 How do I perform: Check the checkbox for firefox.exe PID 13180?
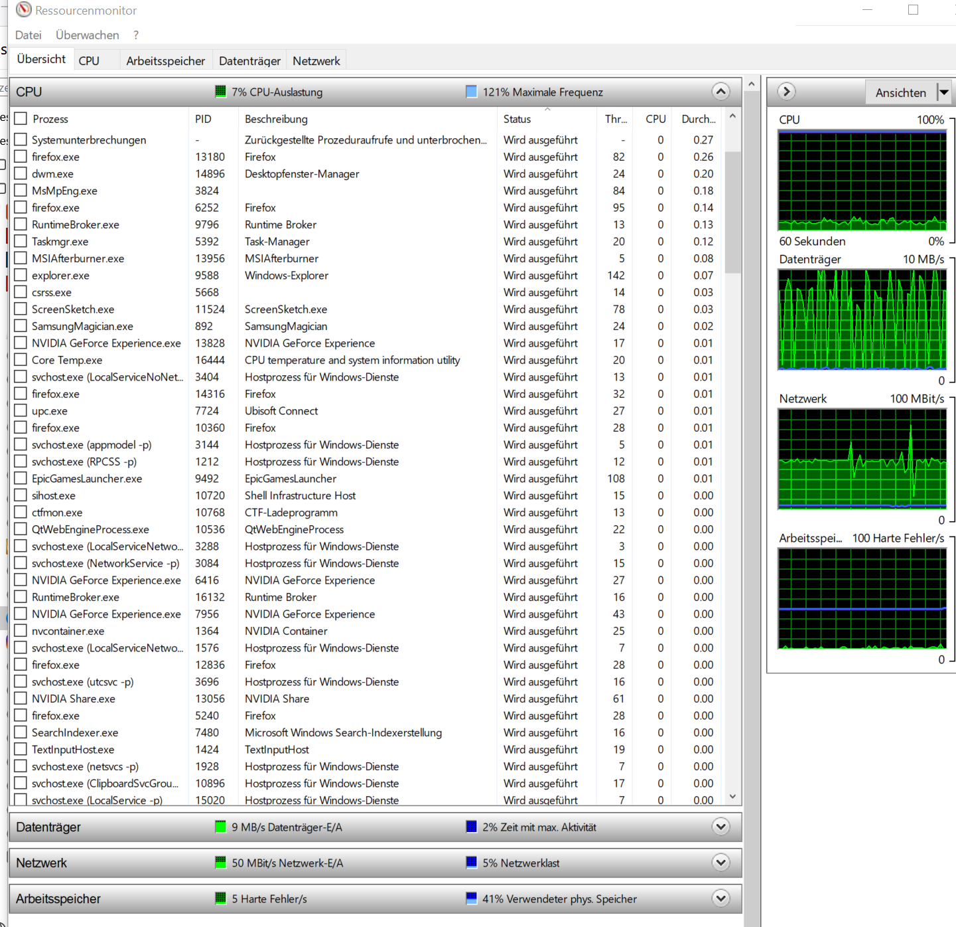pyautogui.click(x=20, y=157)
